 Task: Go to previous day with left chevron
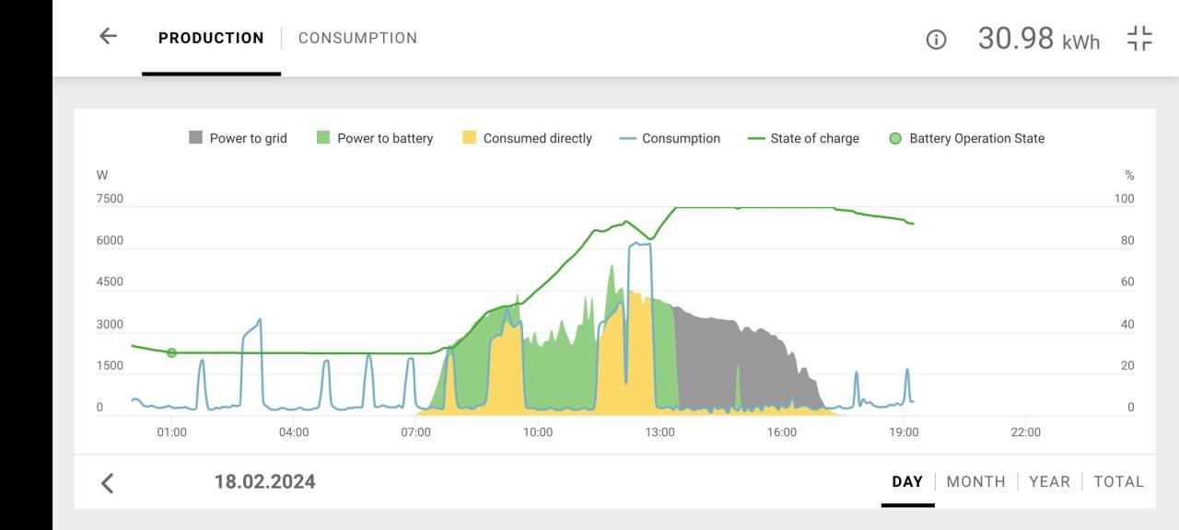pos(108,482)
